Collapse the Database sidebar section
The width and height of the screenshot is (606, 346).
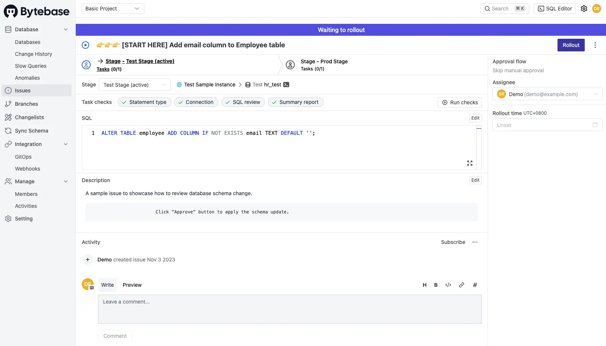tap(66, 29)
